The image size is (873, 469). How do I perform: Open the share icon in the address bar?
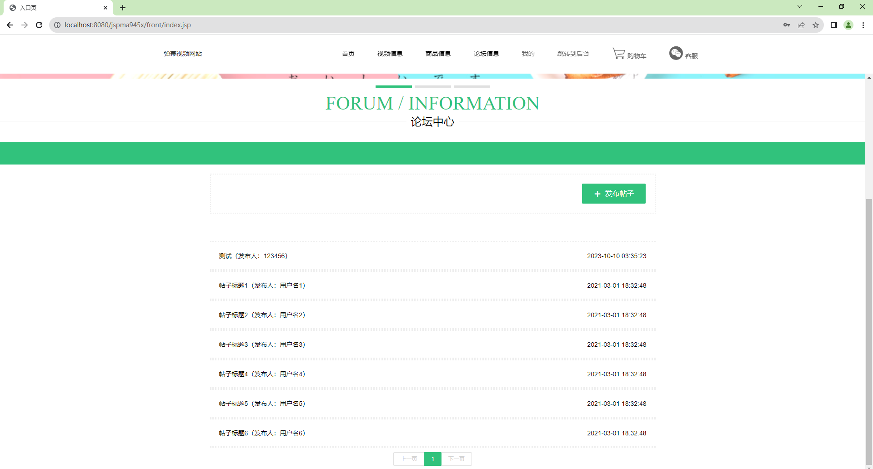pos(801,25)
